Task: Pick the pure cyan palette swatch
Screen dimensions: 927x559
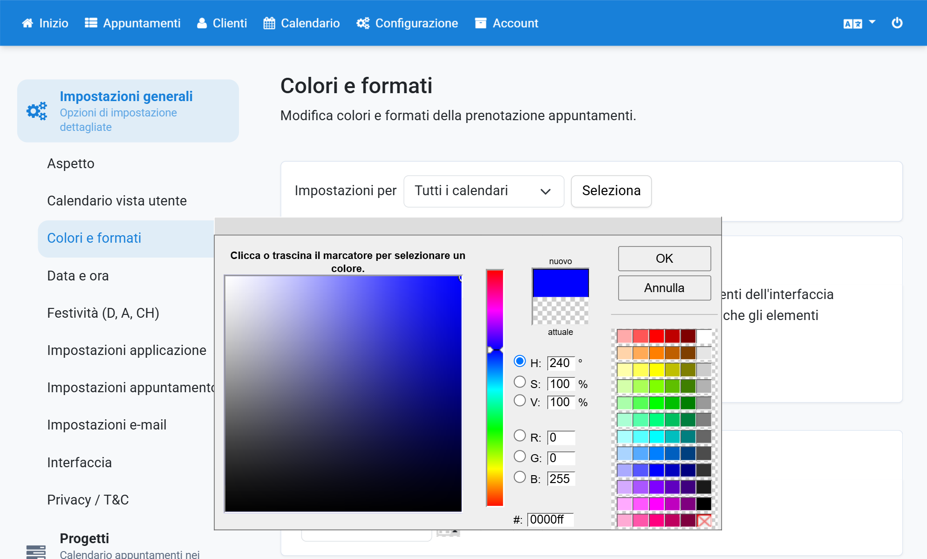Action: pos(656,436)
